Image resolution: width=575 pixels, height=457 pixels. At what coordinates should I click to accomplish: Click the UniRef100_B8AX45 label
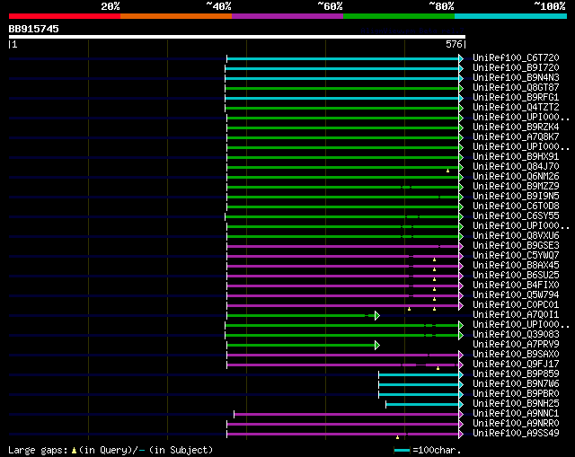click(x=516, y=266)
